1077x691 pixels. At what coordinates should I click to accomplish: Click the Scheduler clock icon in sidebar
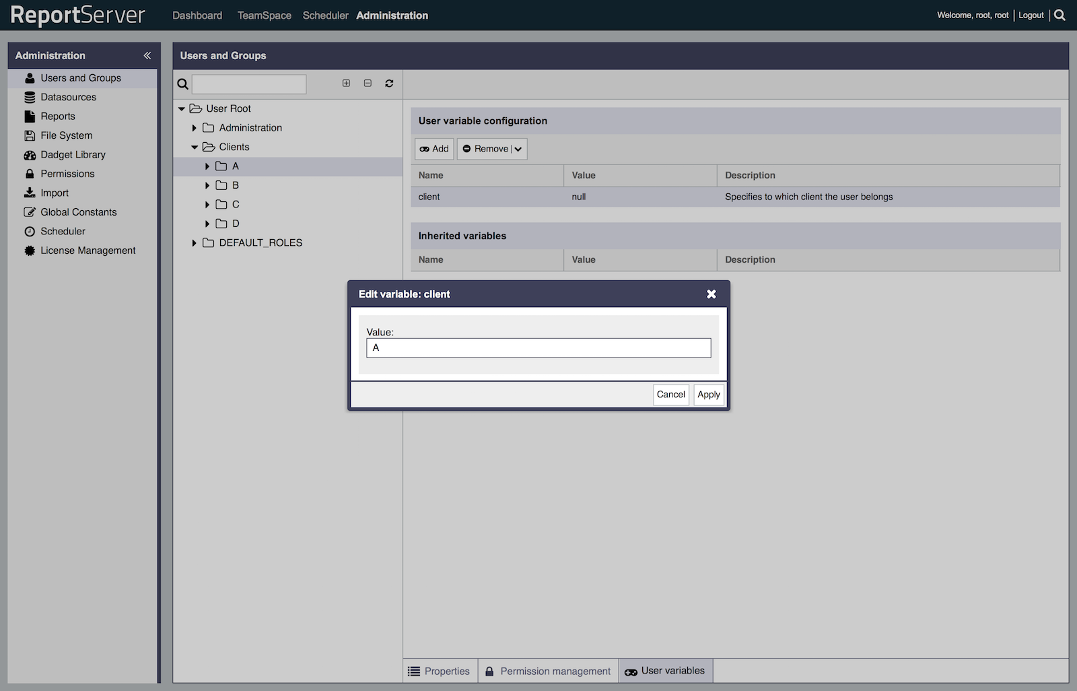(x=30, y=231)
